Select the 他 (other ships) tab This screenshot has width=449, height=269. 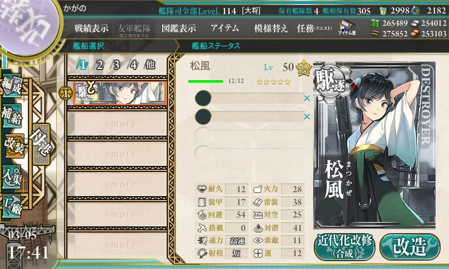tap(150, 64)
